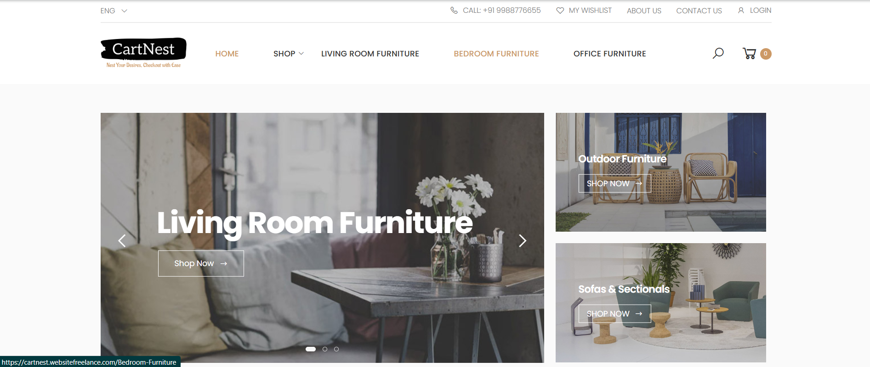This screenshot has width=870, height=367.
Task: Click the phone icon next to call number
Action: pyautogui.click(x=454, y=10)
